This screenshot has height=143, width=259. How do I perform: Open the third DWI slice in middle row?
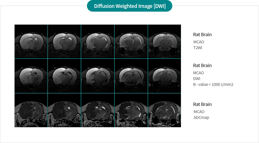tap(98, 76)
